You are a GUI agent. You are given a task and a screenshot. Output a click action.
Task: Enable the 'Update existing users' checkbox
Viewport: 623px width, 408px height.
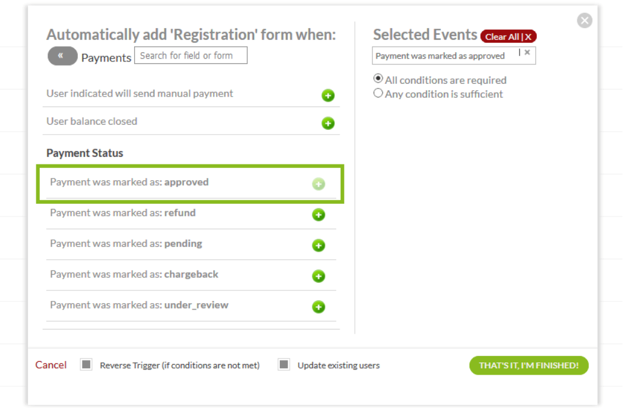284,365
